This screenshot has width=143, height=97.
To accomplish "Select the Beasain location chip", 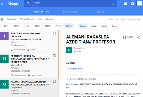I will click(x=115, y=26).
